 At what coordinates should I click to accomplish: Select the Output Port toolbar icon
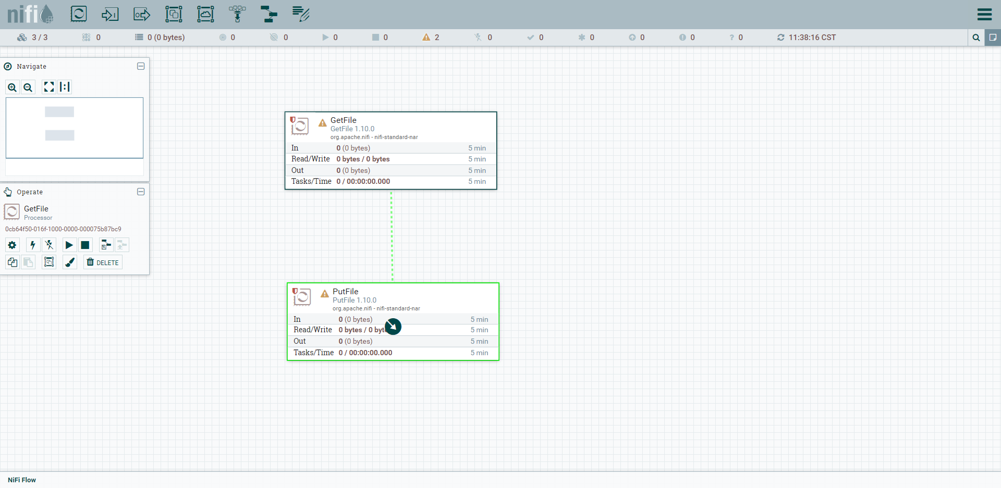click(142, 14)
